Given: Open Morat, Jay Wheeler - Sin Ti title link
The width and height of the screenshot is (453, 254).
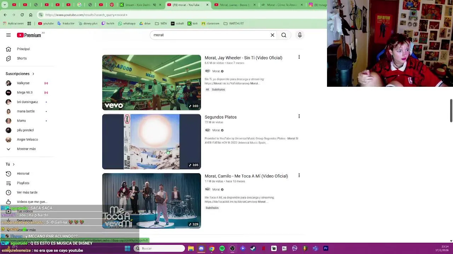Looking at the screenshot, I should 243,58.
